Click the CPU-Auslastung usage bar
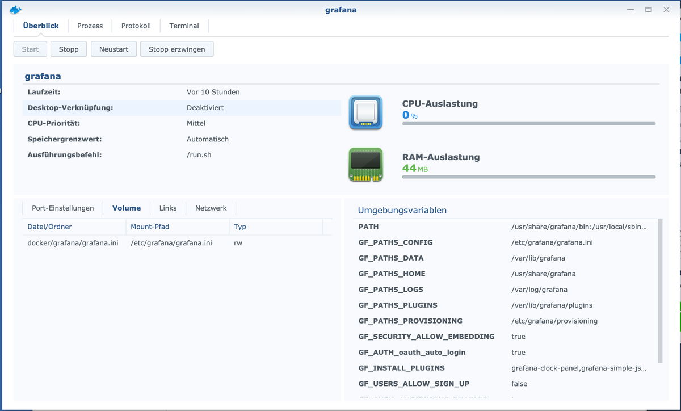Viewport: 681px width, 411px height. (529, 123)
